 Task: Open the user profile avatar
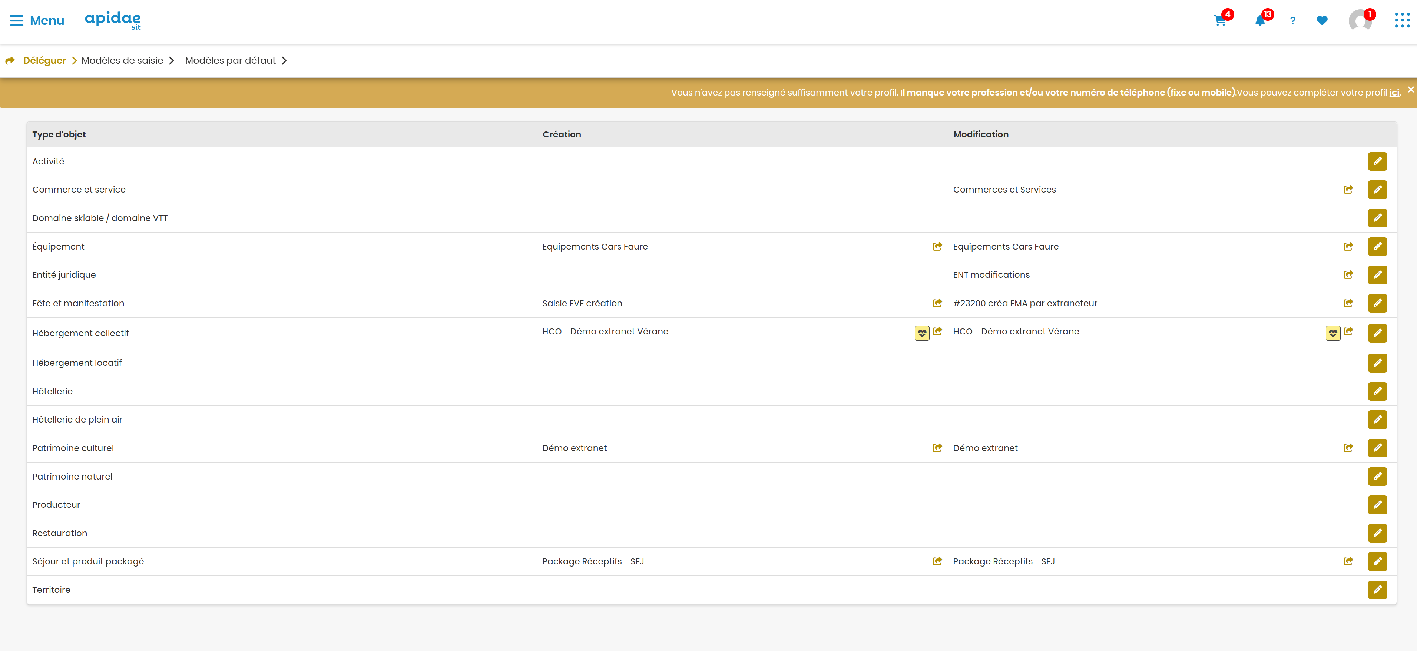coord(1360,21)
